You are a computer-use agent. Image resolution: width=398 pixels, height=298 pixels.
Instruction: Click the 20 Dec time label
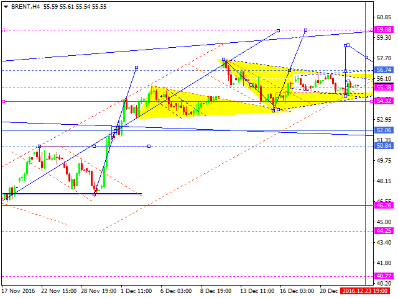329,291
